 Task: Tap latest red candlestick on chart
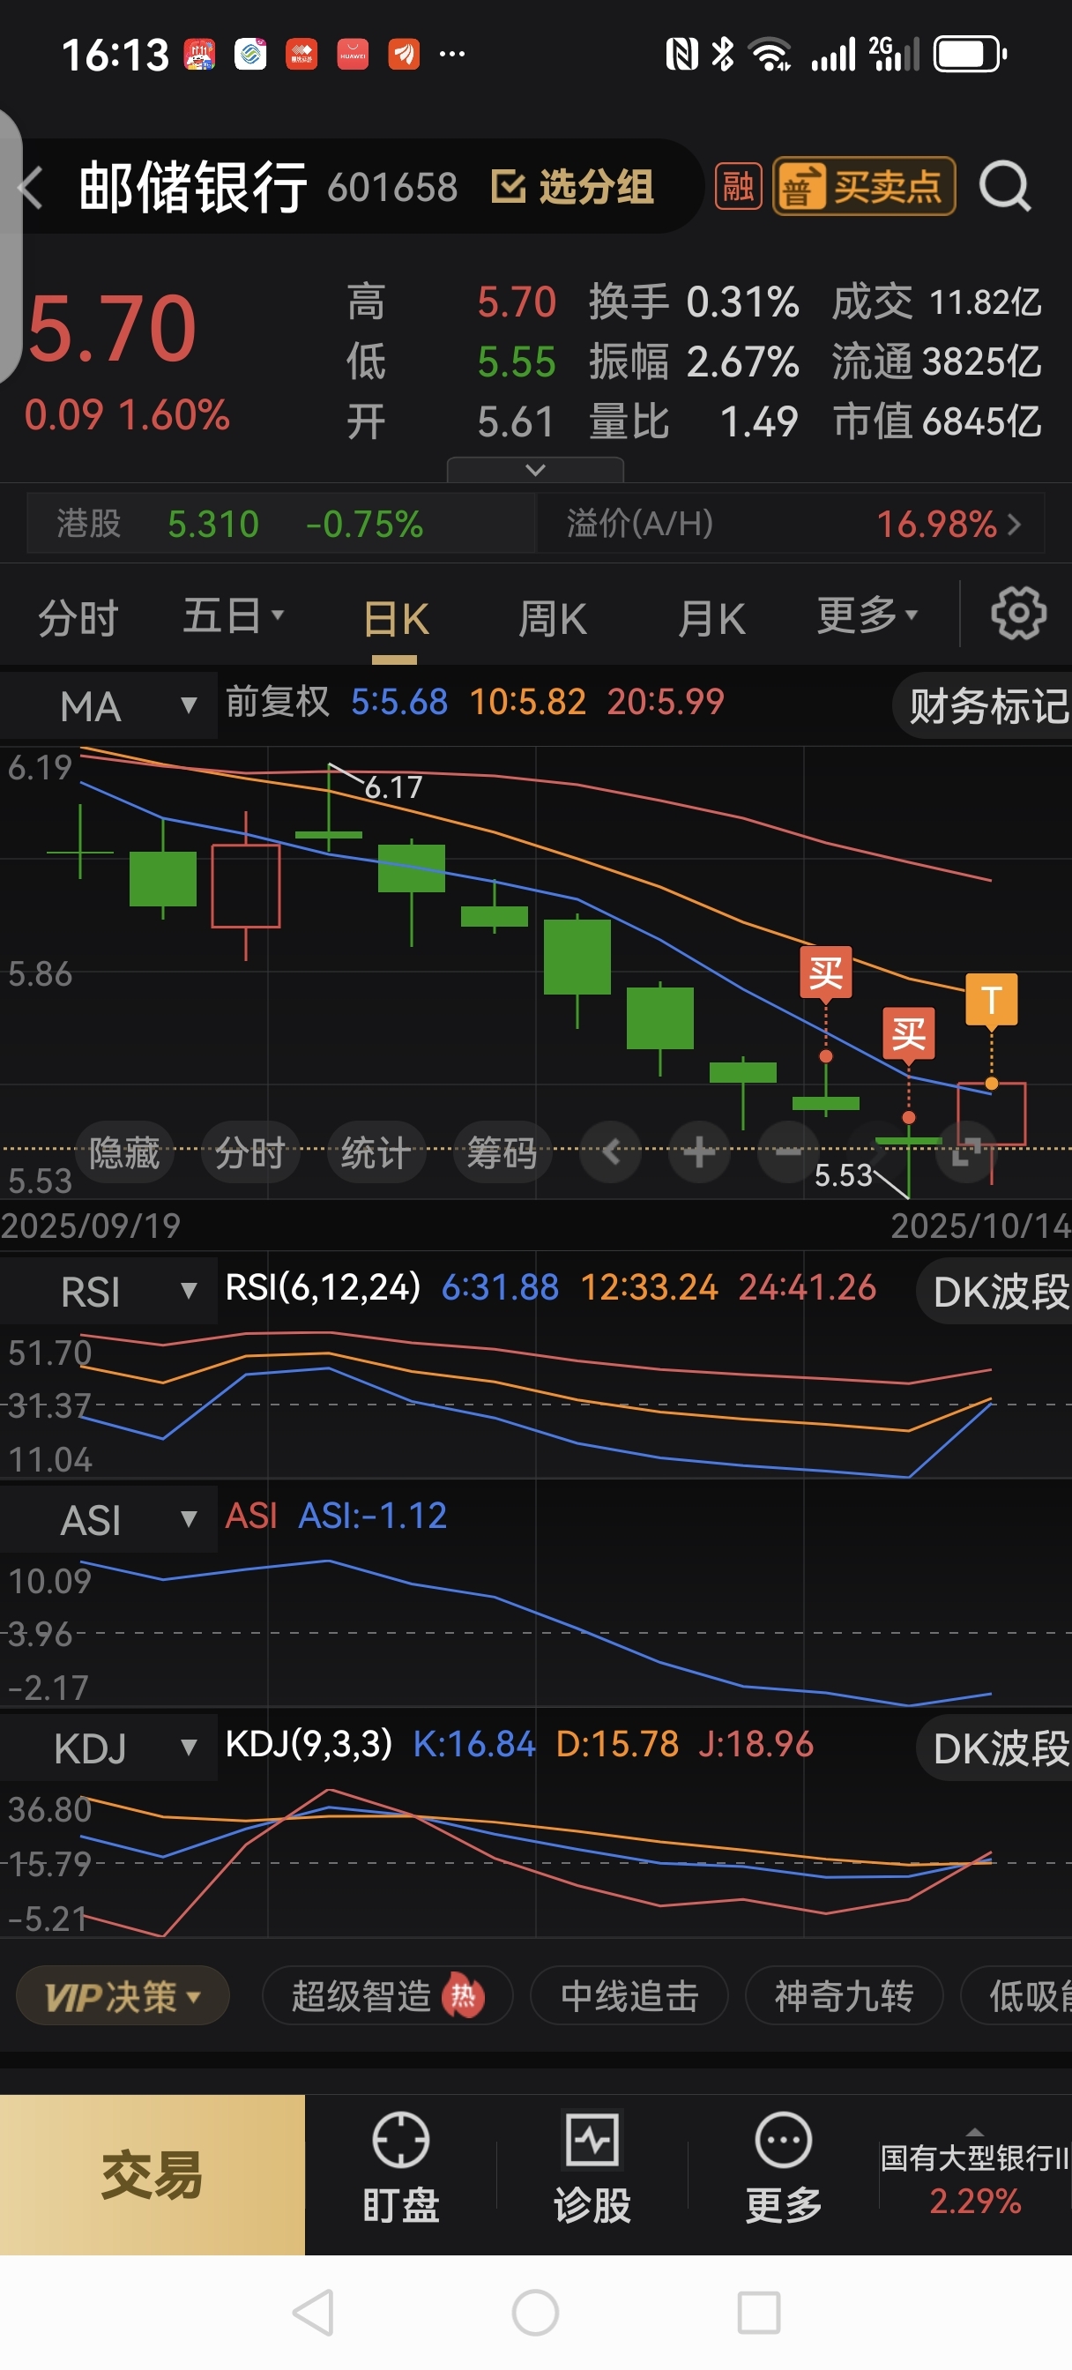click(x=991, y=1114)
